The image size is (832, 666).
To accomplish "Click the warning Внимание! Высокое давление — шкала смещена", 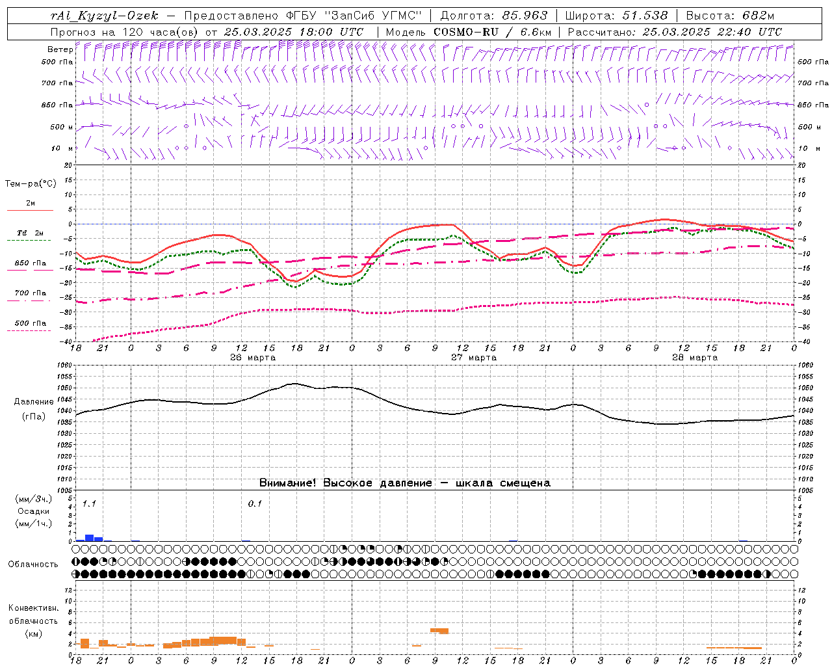I will coord(405,483).
